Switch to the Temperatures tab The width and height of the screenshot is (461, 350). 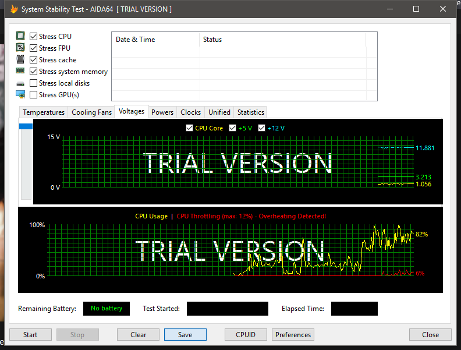[44, 112]
